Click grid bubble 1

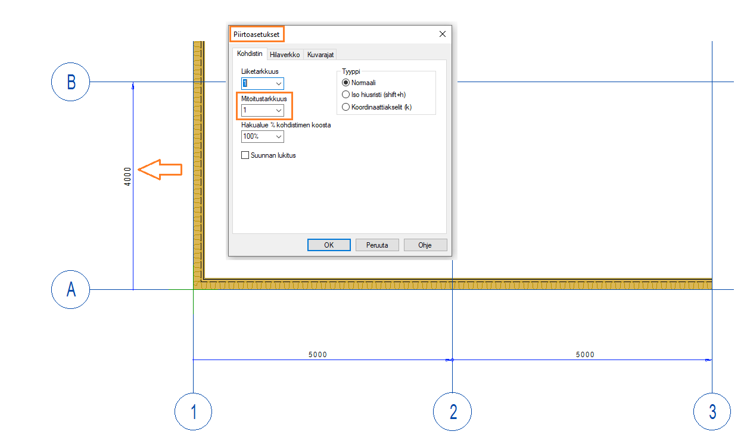click(193, 411)
